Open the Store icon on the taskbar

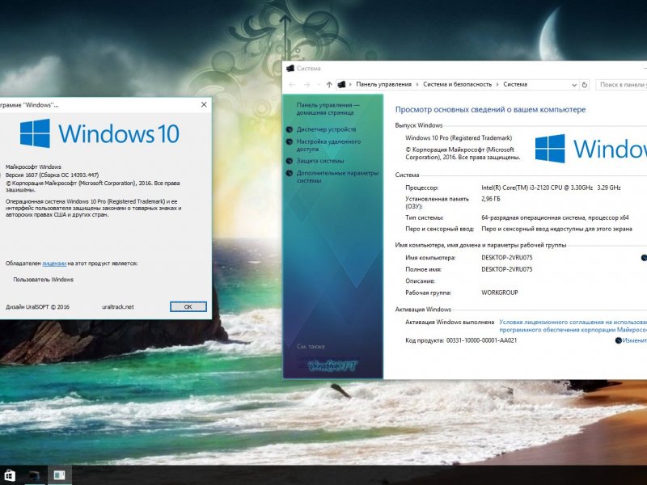click(9, 475)
